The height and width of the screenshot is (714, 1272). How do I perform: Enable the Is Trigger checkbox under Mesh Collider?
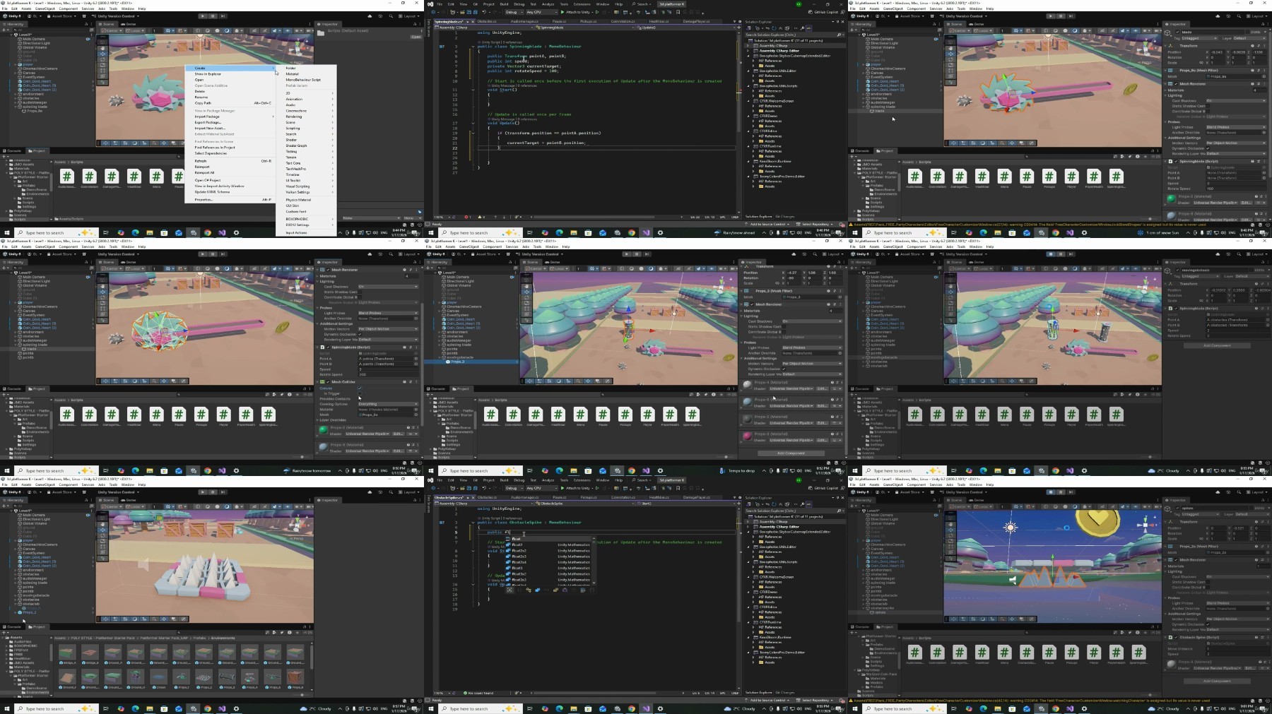click(x=360, y=393)
